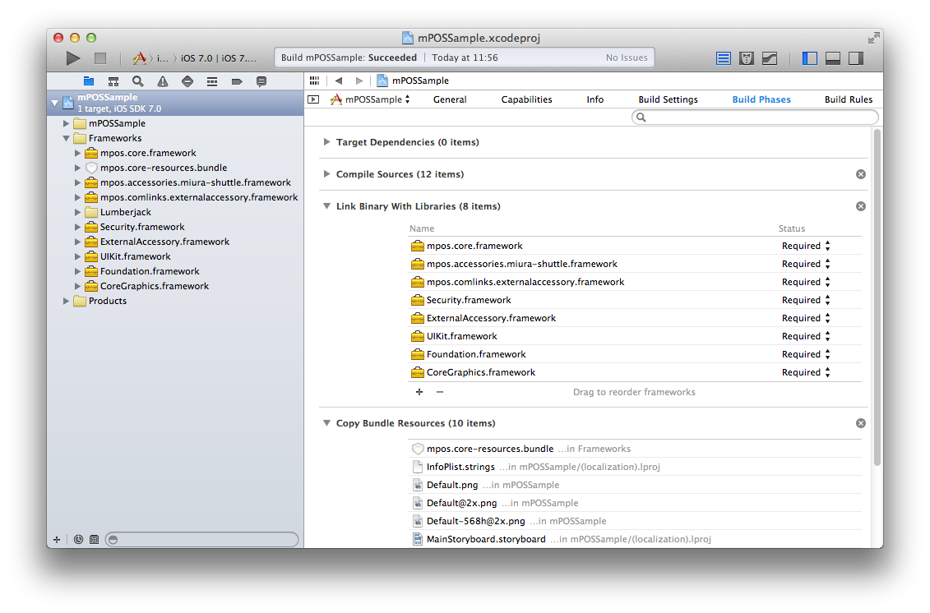Image resolution: width=930 pixels, height=613 pixels.
Task: Add a new file in navigator footer
Action: 57,540
